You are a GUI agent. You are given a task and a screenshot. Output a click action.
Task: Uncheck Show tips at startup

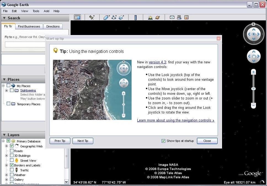[163, 141]
